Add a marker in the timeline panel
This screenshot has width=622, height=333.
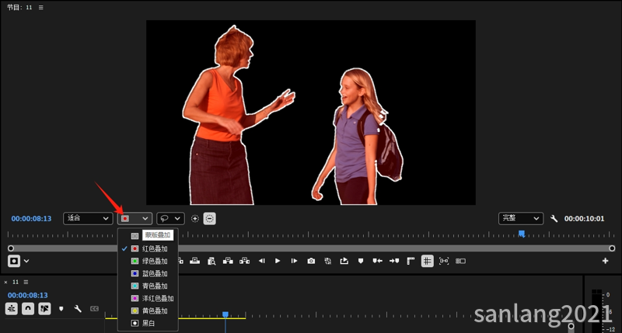[61, 308]
